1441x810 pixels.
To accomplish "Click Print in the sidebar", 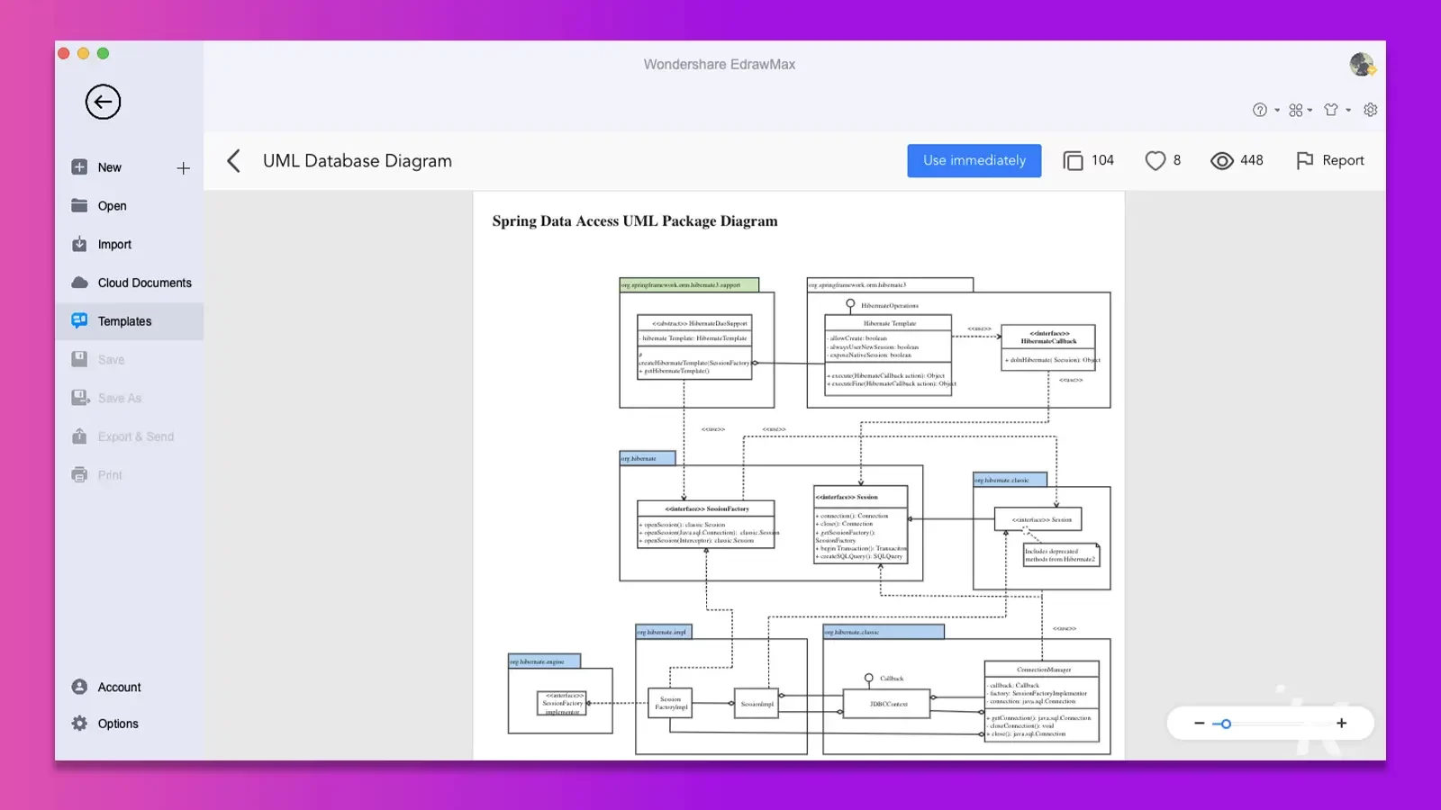I will 110,475.
